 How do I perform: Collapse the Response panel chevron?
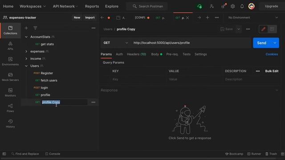[x=277, y=90]
